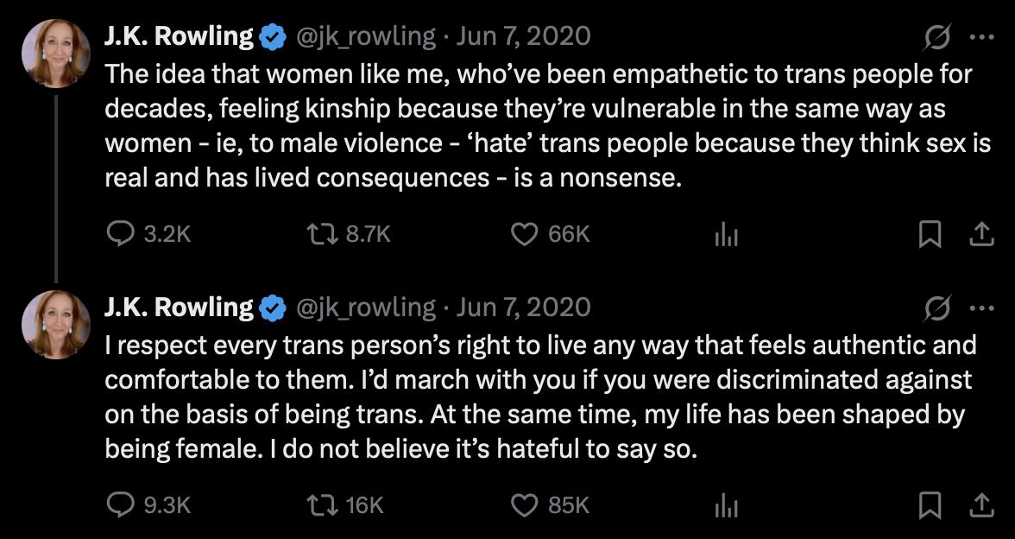Bookmark the first tweet about empathy

[x=930, y=234]
